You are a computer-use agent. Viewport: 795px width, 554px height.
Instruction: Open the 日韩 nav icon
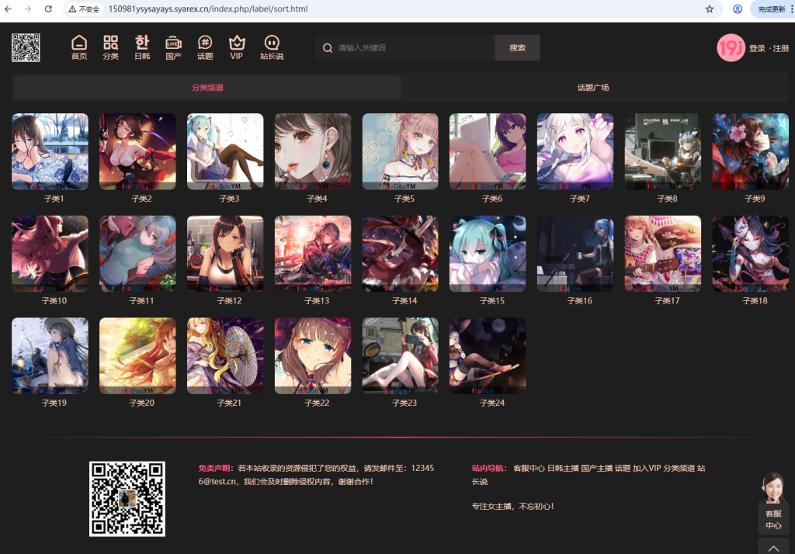(142, 47)
